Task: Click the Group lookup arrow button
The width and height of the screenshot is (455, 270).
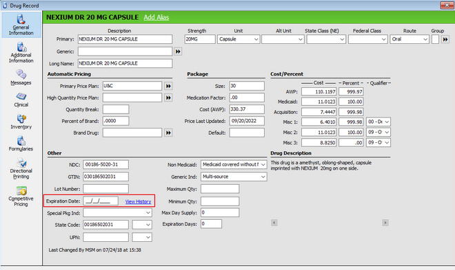Action: tap(445, 39)
